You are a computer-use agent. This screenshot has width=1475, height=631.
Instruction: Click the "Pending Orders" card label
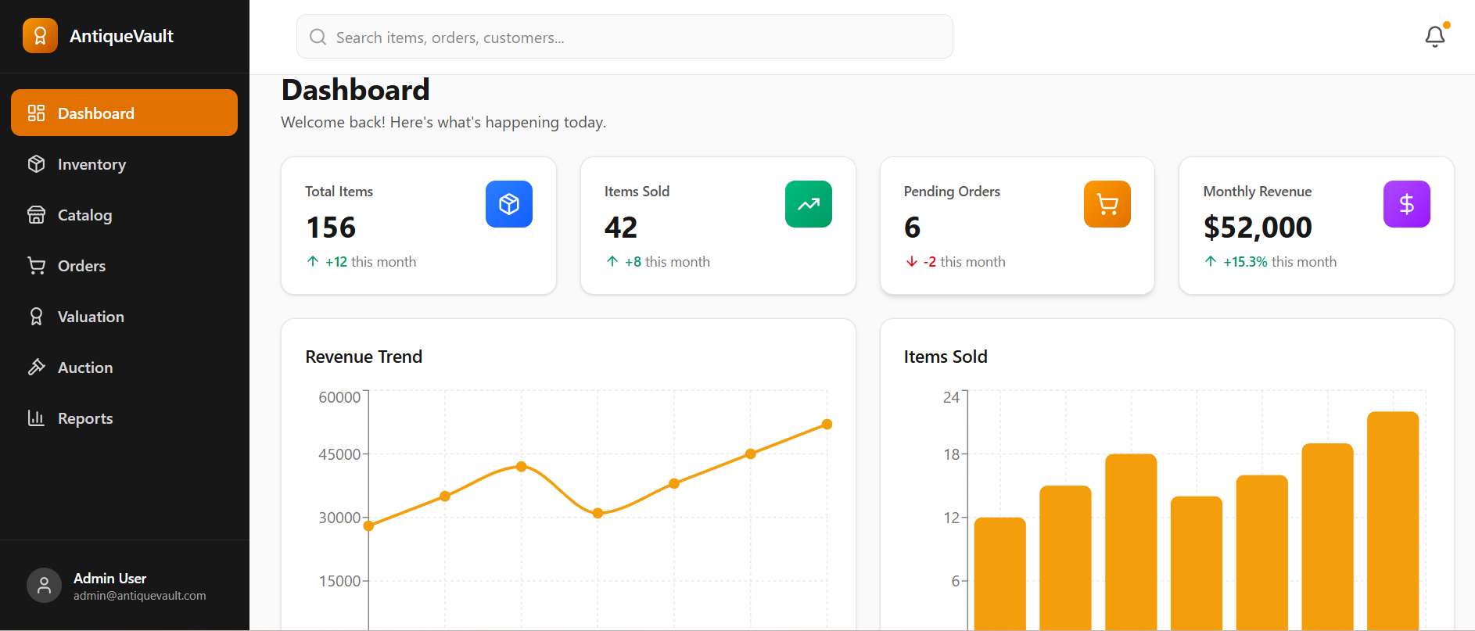point(952,192)
